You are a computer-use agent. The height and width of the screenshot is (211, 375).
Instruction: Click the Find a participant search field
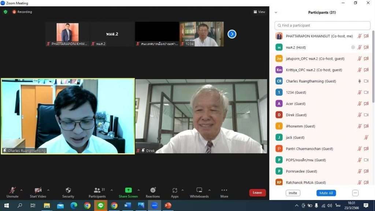322,26
